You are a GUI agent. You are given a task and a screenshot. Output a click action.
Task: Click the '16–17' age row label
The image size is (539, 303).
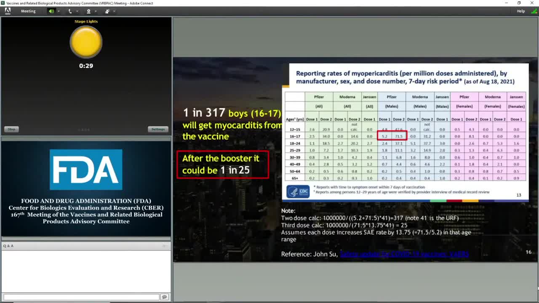coord(295,136)
